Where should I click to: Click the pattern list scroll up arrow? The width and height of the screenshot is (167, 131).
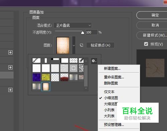coord(86,61)
